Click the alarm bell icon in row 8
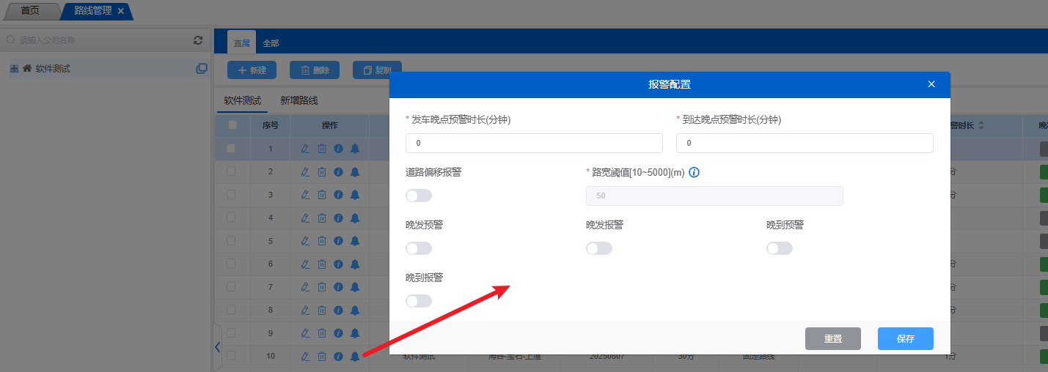 pyautogui.click(x=355, y=310)
